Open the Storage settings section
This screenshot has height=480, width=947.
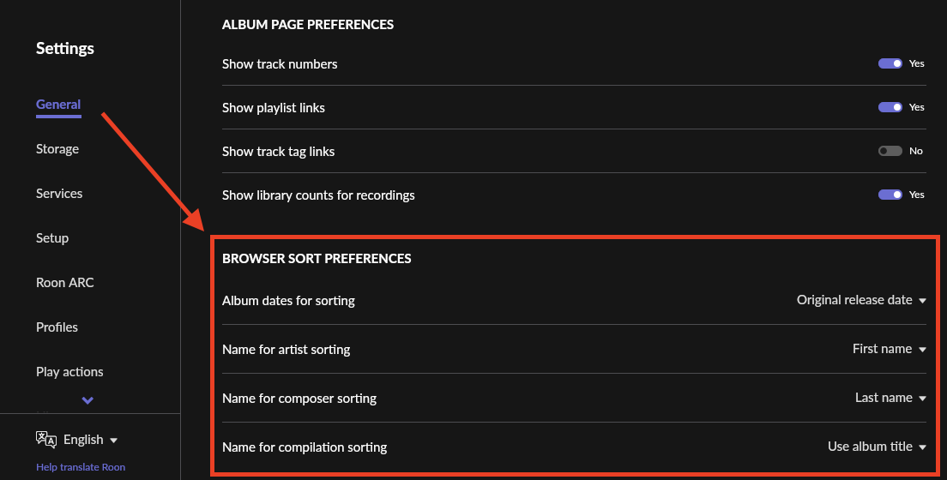(x=57, y=149)
